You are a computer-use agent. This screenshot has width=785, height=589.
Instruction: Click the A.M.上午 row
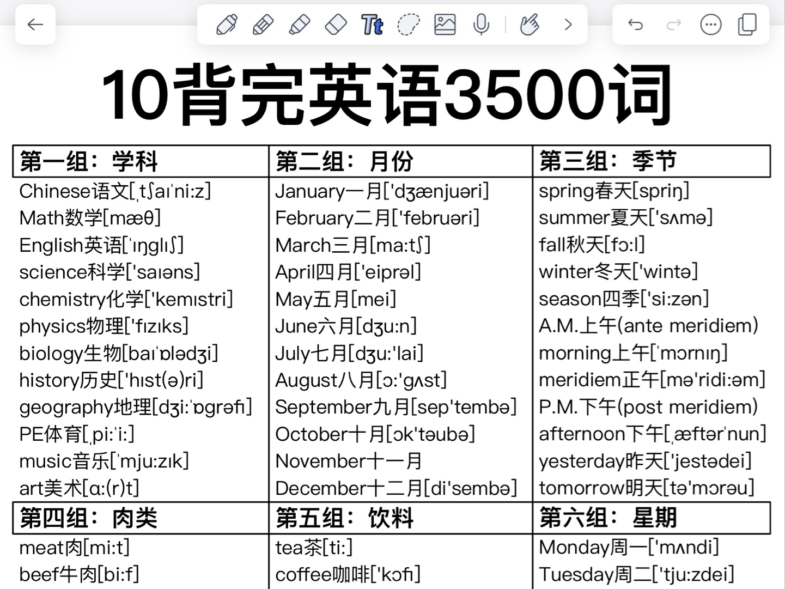tap(648, 325)
